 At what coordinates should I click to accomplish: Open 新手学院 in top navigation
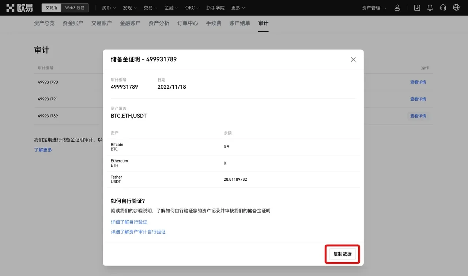[215, 8]
